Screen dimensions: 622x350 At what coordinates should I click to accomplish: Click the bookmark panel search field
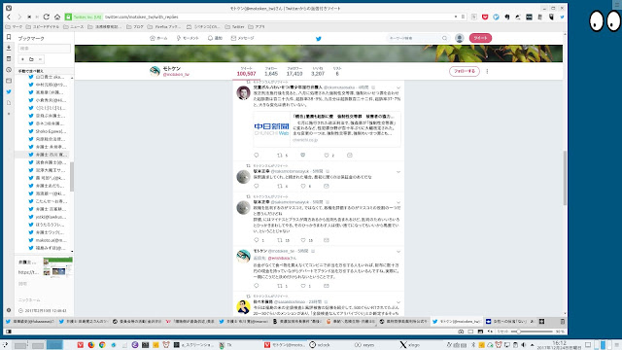(x=44, y=49)
